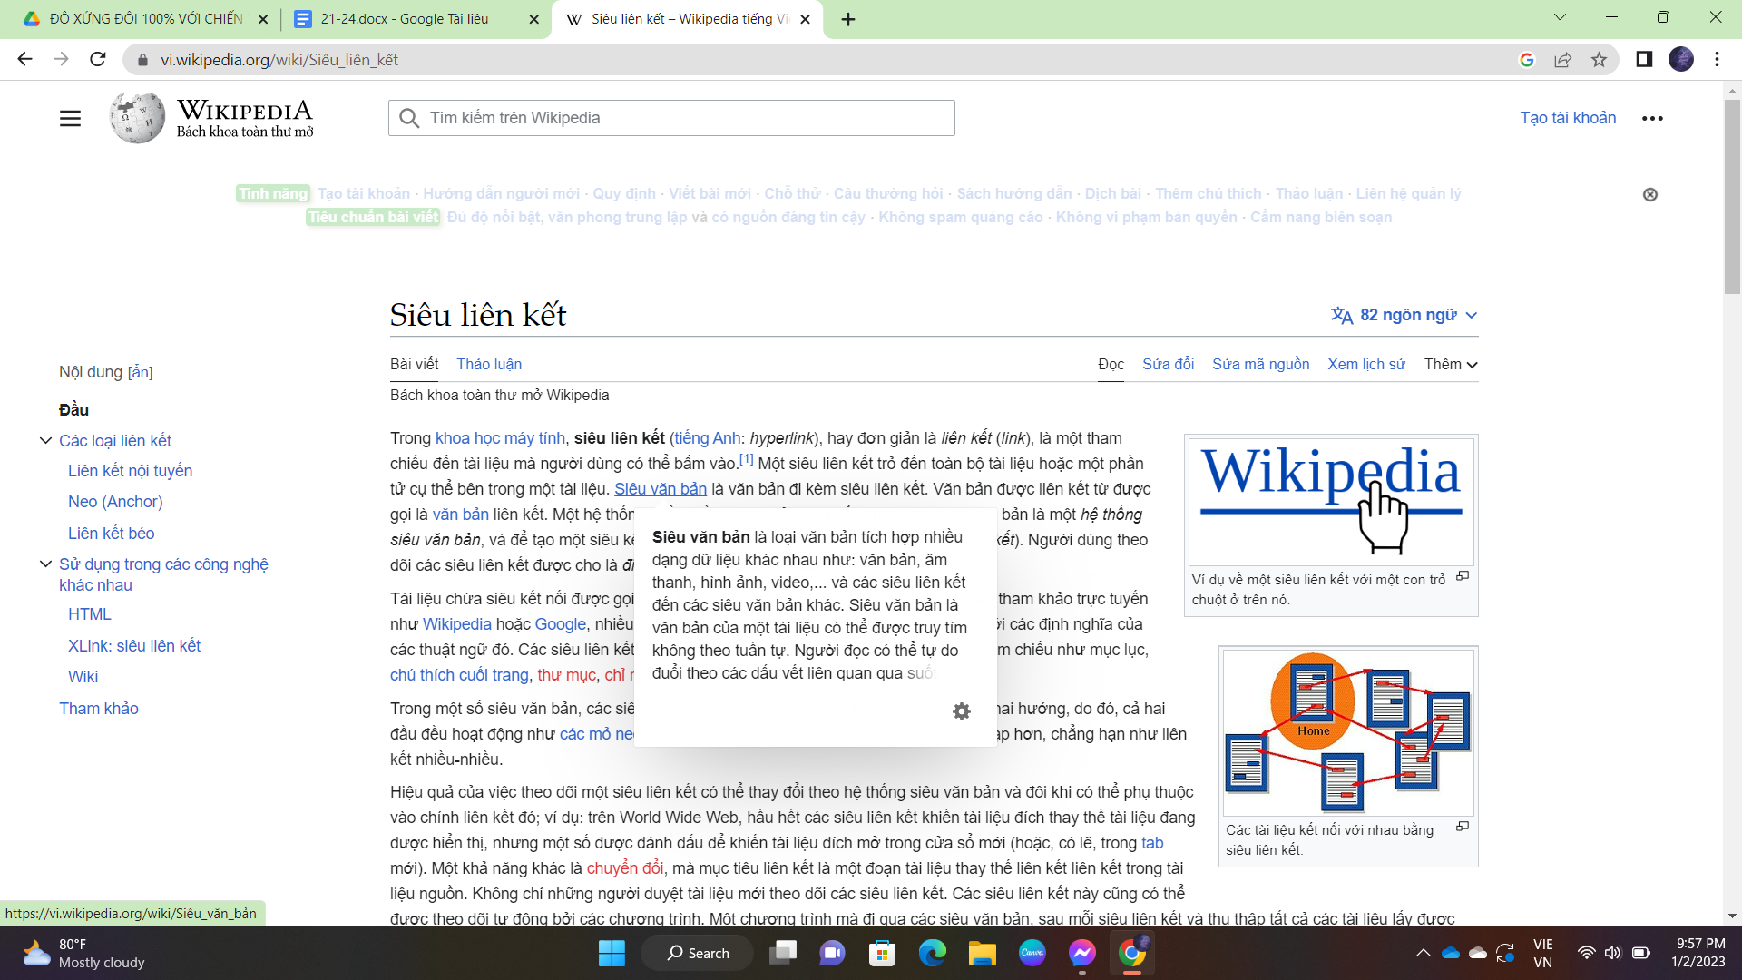This screenshot has width=1742, height=980.
Task: Open Chrome tab search dropdown
Action: pos(1560,17)
